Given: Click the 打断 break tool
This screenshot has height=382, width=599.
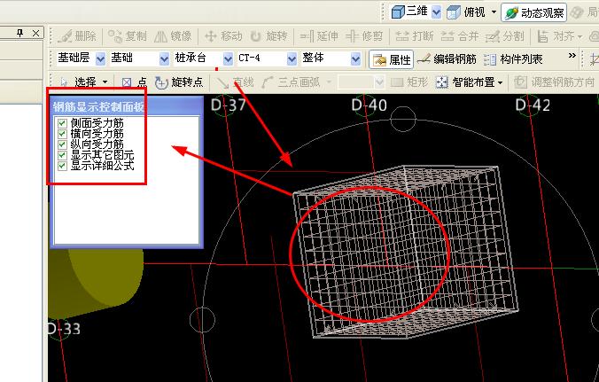Looking at the screenshot, I should click(414, 36).
